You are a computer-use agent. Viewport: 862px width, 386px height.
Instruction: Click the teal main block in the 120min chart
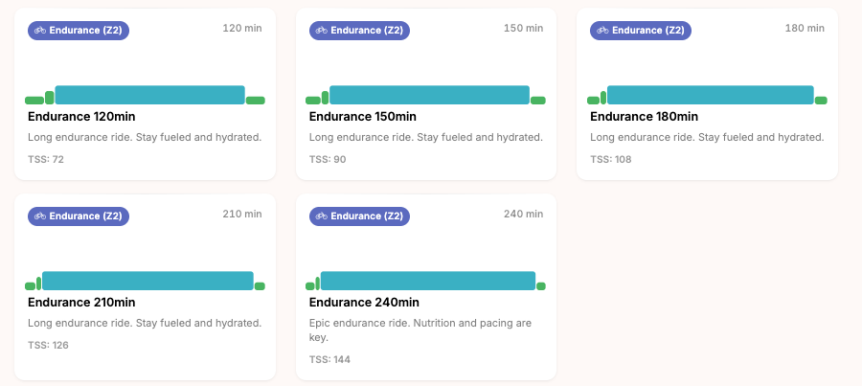click(149, 95)
